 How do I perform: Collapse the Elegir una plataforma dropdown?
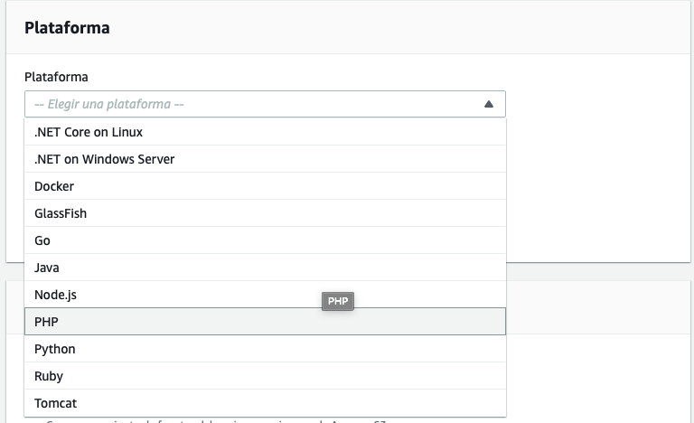tap(265, 104)
